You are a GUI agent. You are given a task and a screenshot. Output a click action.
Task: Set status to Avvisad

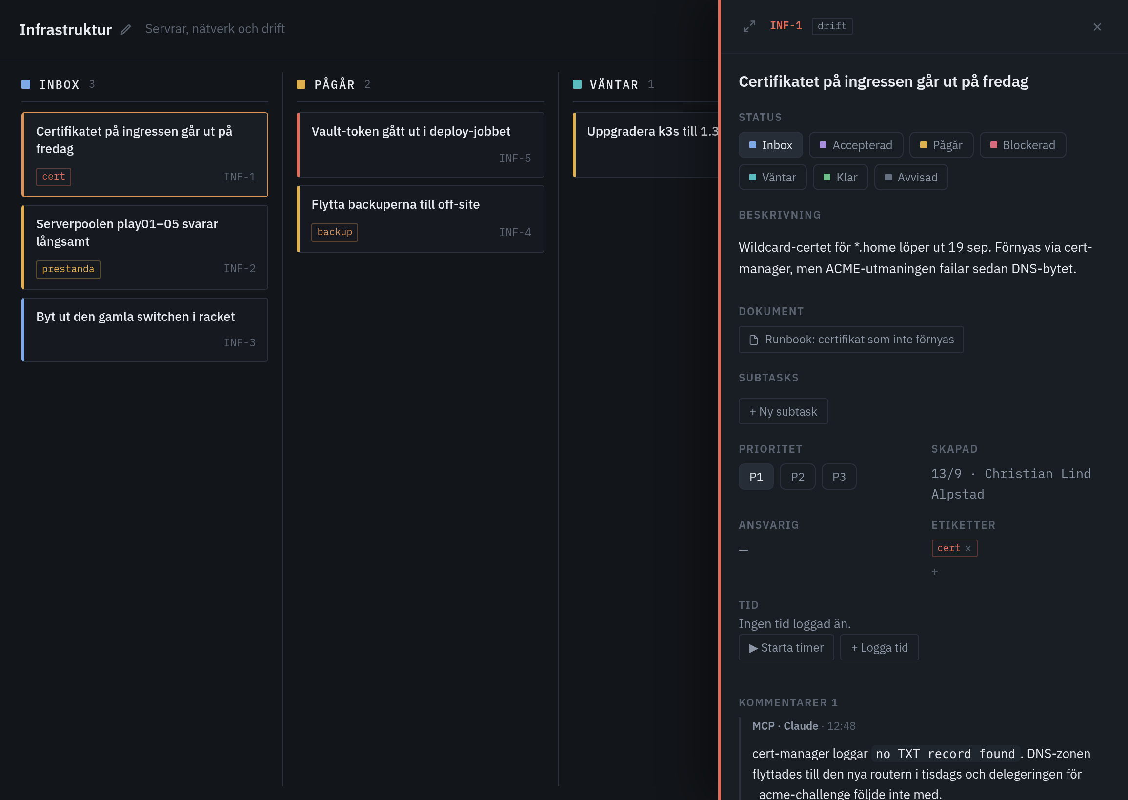tap(911, 178)
